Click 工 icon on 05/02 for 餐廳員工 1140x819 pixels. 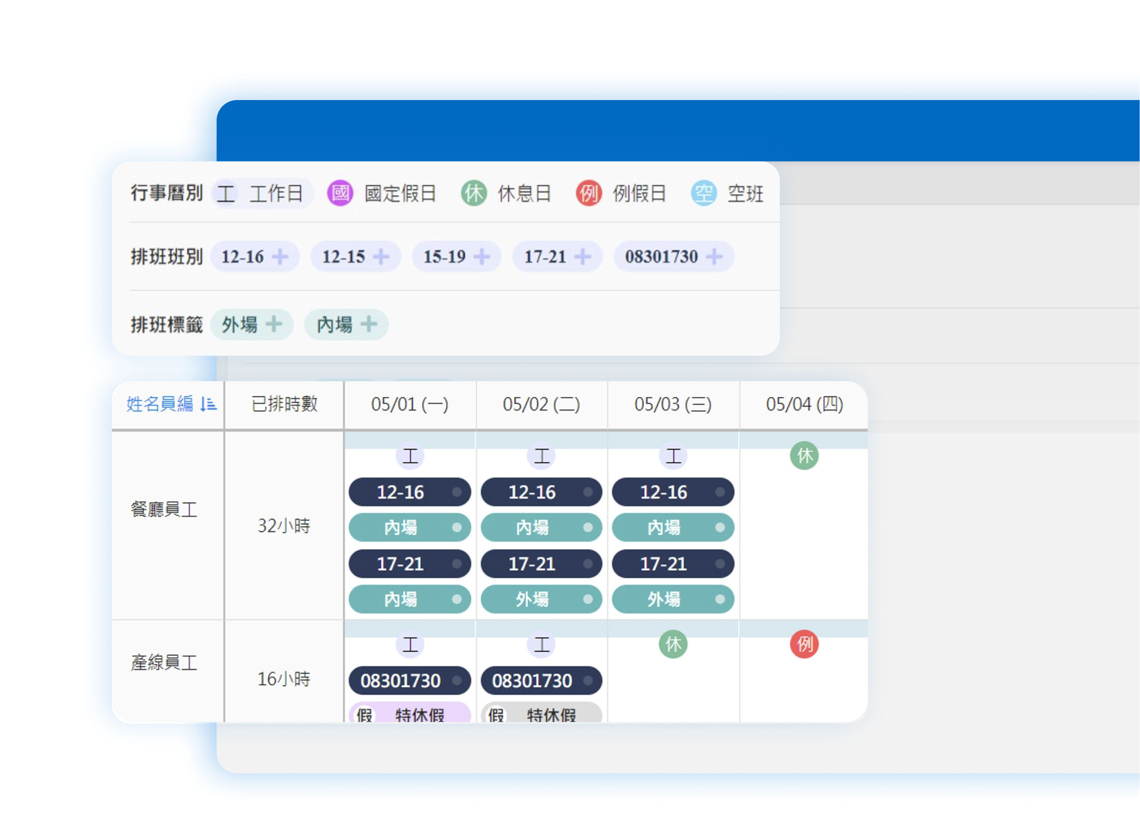pyautogui.click(x=541, y=456)
